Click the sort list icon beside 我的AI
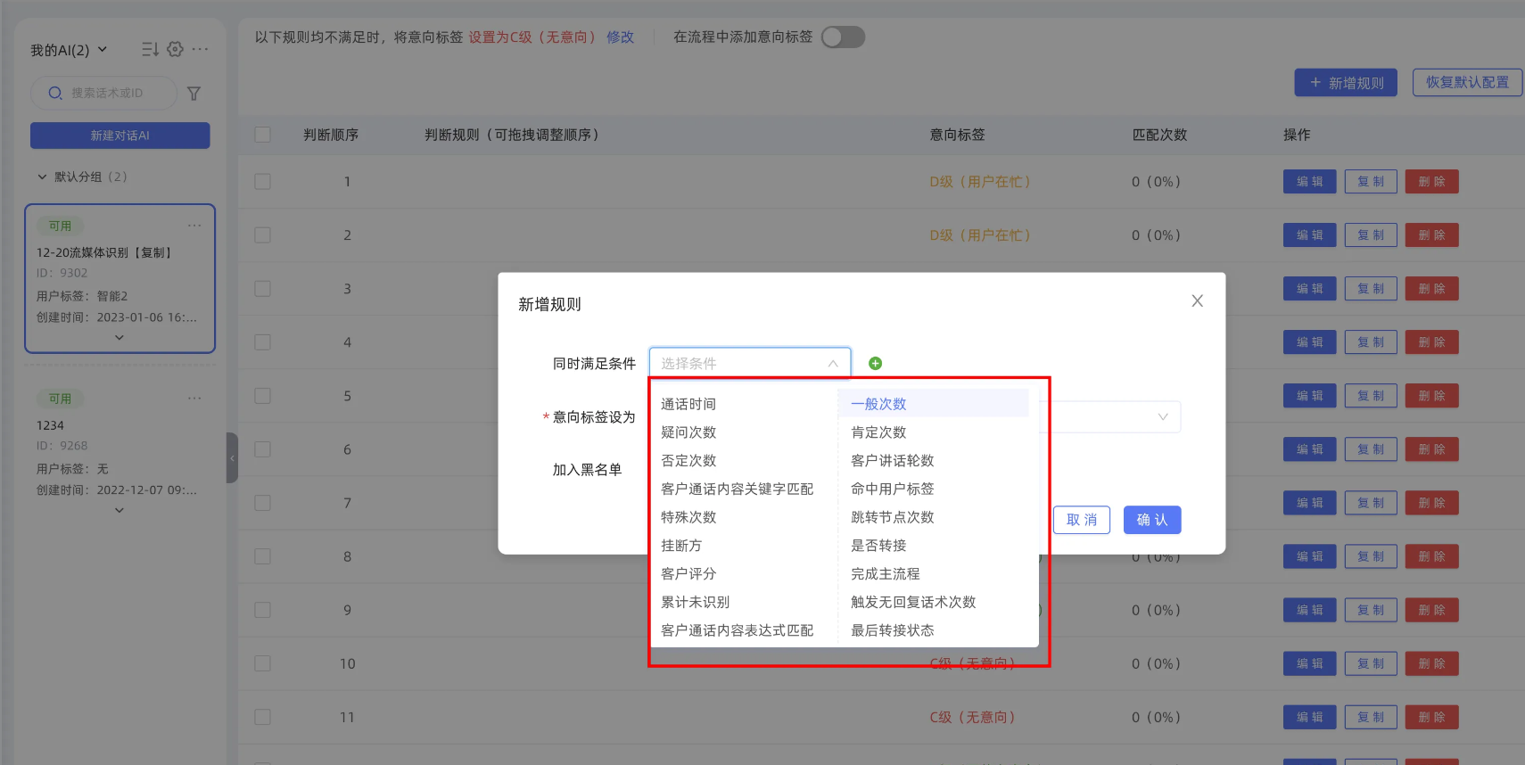Viewport: 1525px width, 765px height. tap(150, 49)
